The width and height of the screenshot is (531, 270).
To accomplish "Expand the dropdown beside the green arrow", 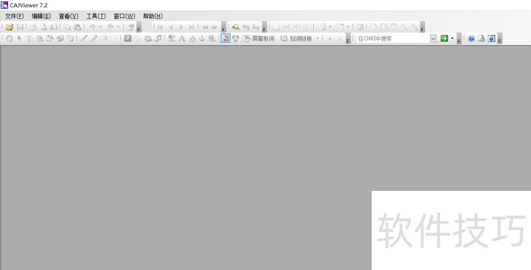I will tap(452, 38).
